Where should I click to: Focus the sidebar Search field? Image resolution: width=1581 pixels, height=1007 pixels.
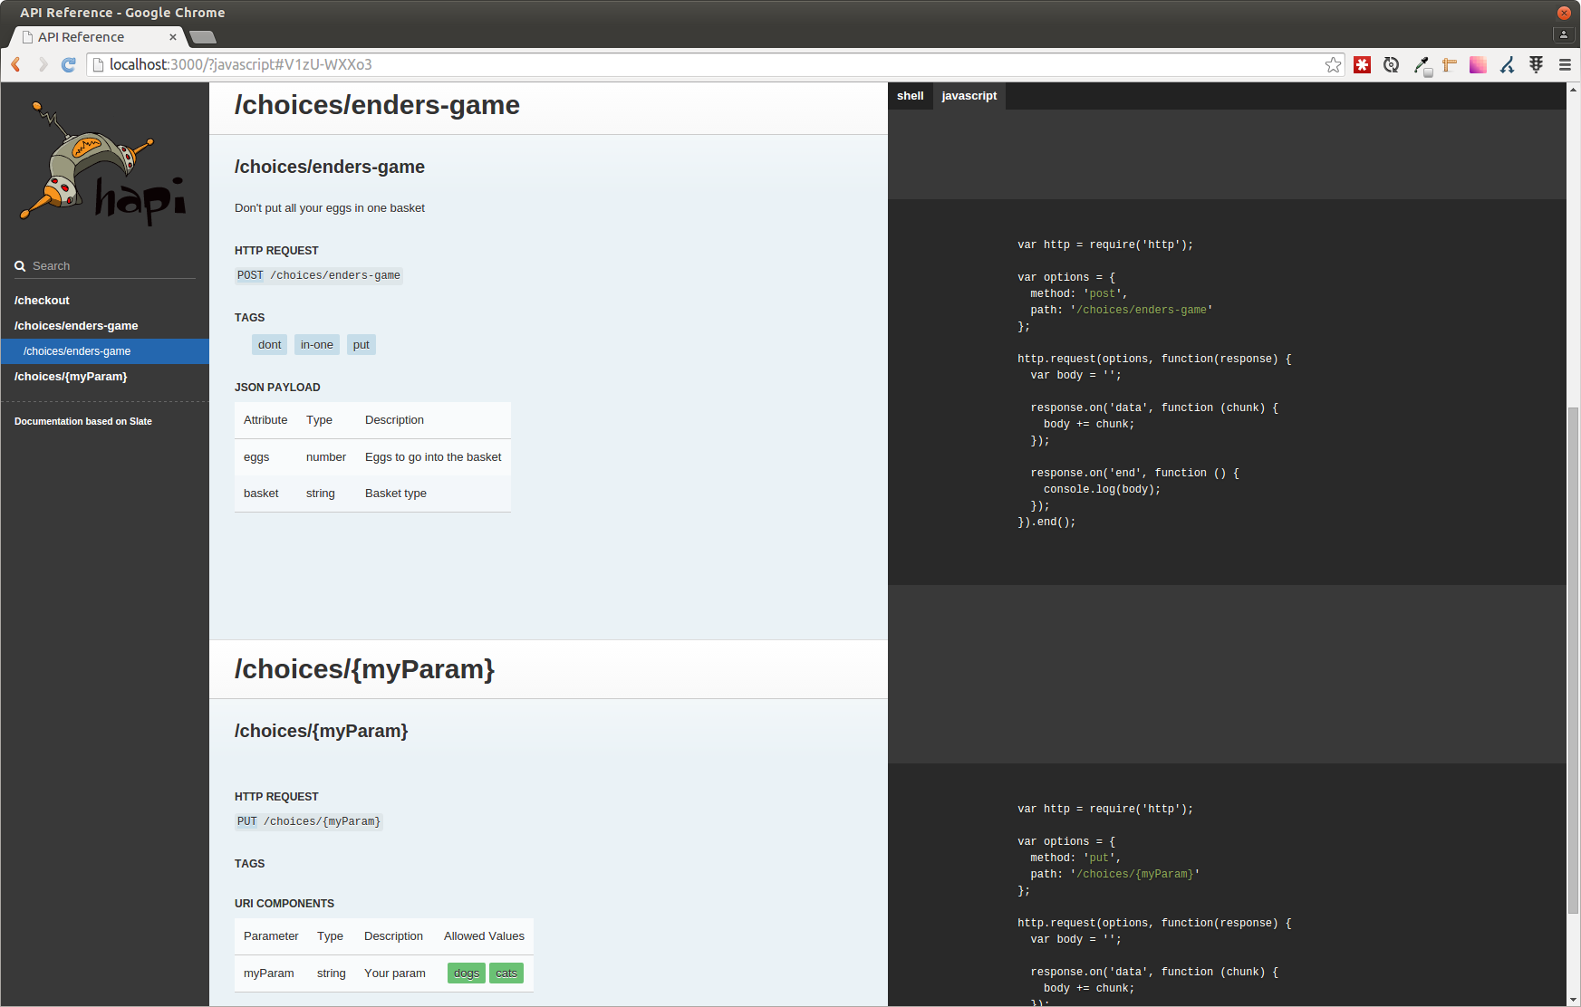coord(105,266)
